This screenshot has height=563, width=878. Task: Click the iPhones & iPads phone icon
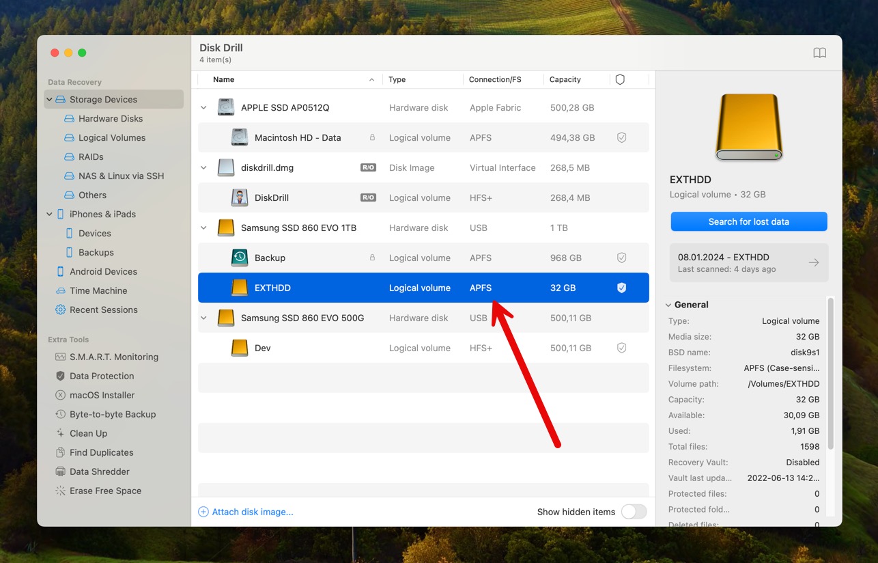point(61,215)
